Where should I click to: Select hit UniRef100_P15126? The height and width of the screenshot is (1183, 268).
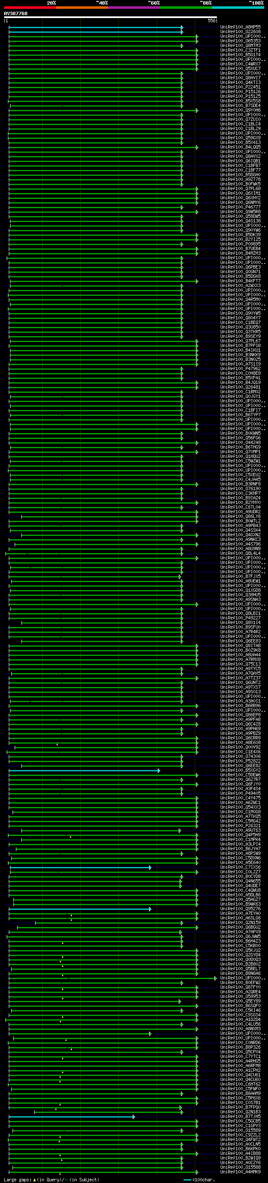240,92
